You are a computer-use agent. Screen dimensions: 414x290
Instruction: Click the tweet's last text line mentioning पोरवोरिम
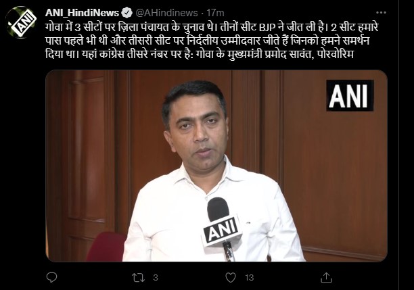point(200,54)
